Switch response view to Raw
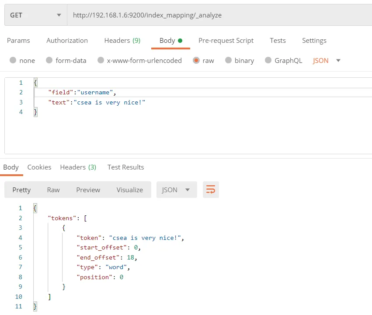372x315 pixels. pos(53,190)
